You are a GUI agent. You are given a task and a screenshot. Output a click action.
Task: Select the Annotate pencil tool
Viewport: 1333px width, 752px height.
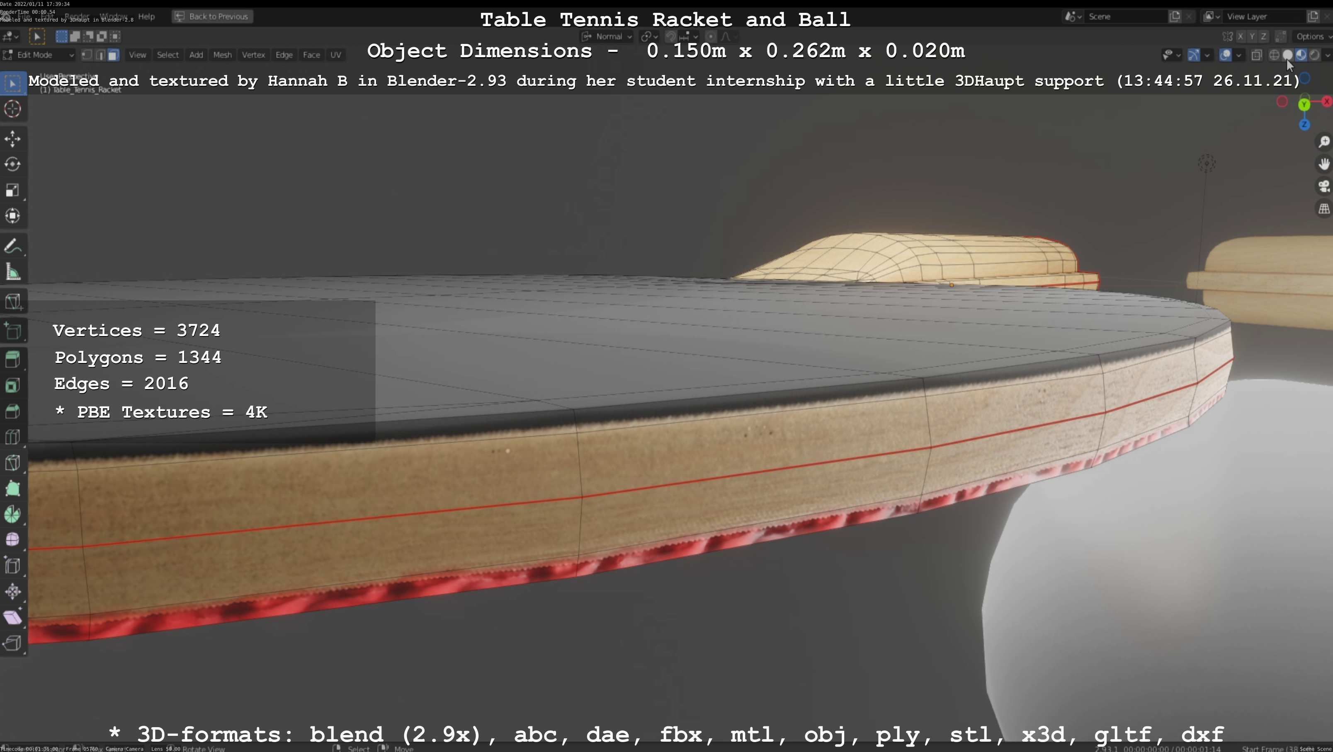pyautogui.click(x=12, y=246)
